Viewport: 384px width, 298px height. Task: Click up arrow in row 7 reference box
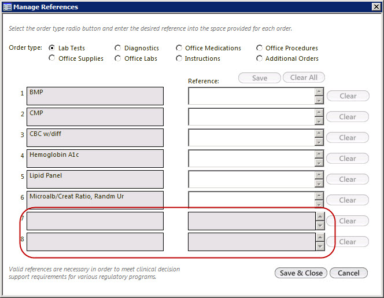(320, 216)
